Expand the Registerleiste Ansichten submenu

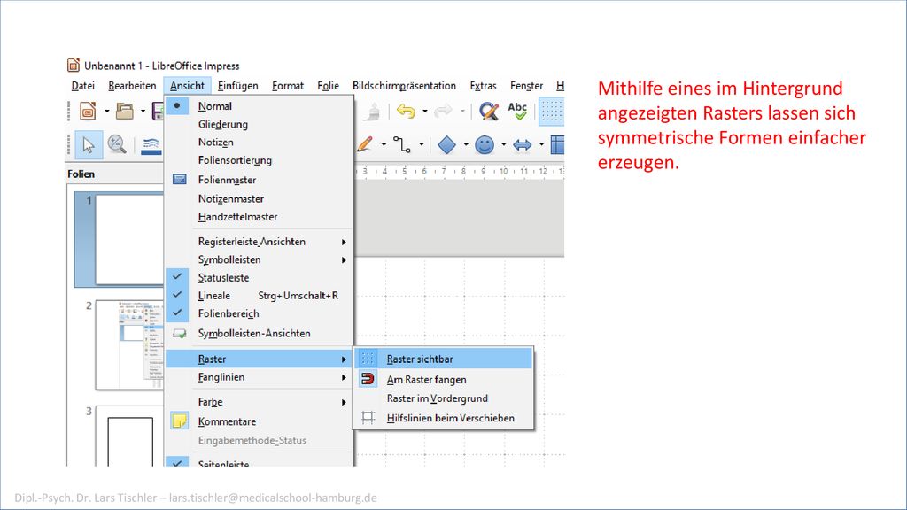259,242
